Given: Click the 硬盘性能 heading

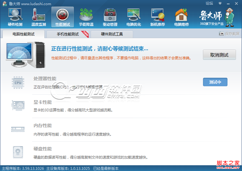Looking at the screenshot, I should [43, 149].
